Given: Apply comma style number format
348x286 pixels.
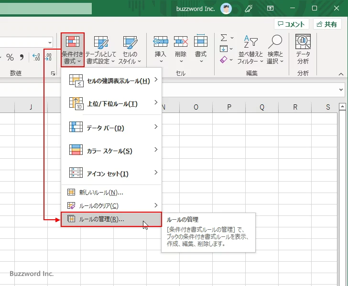Looking at the screenshot, I should tap(22, 57).
